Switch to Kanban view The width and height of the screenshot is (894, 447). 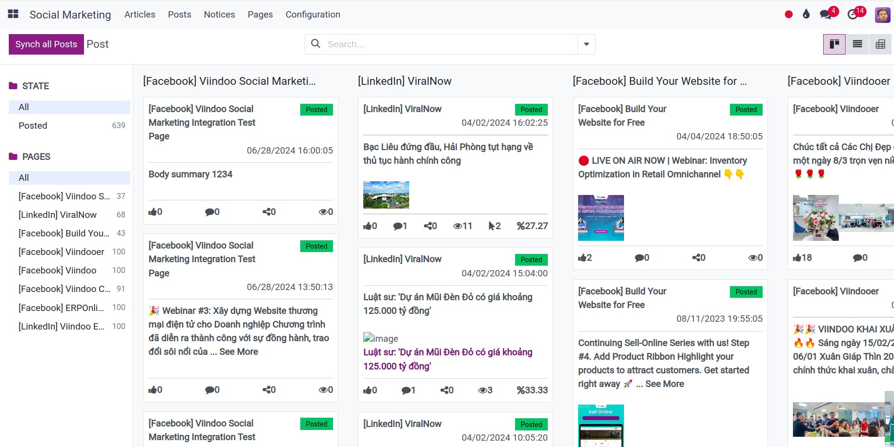coord(834,44)
